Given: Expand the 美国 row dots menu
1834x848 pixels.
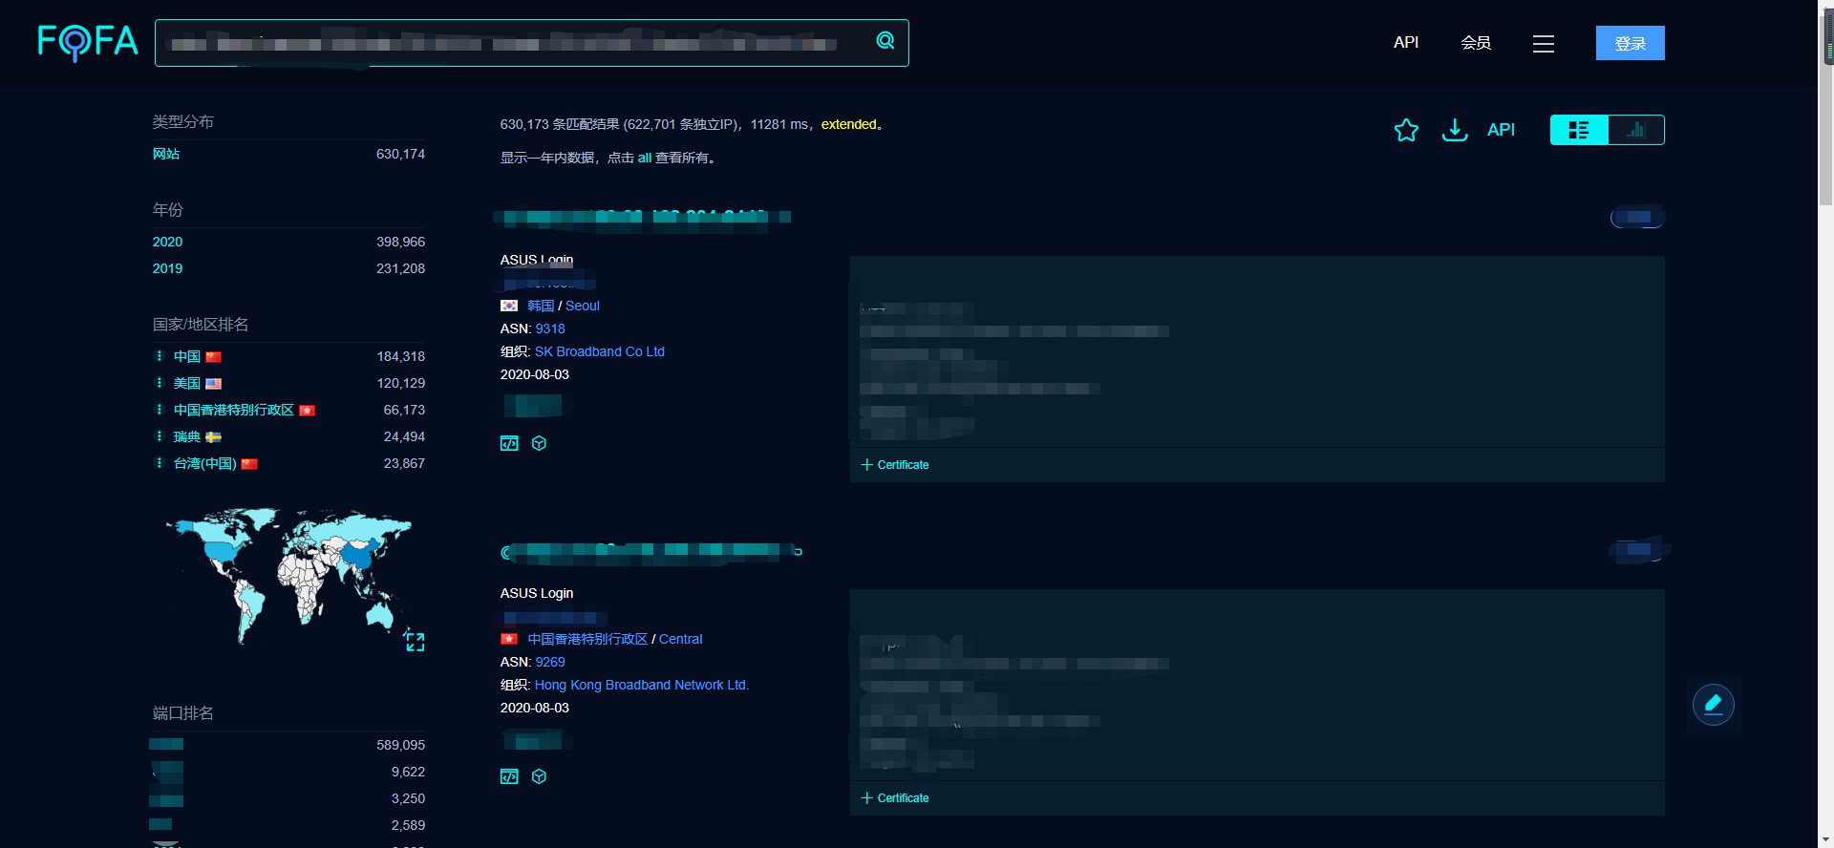Looking at the screenshot, I should [x=159, y=382].
